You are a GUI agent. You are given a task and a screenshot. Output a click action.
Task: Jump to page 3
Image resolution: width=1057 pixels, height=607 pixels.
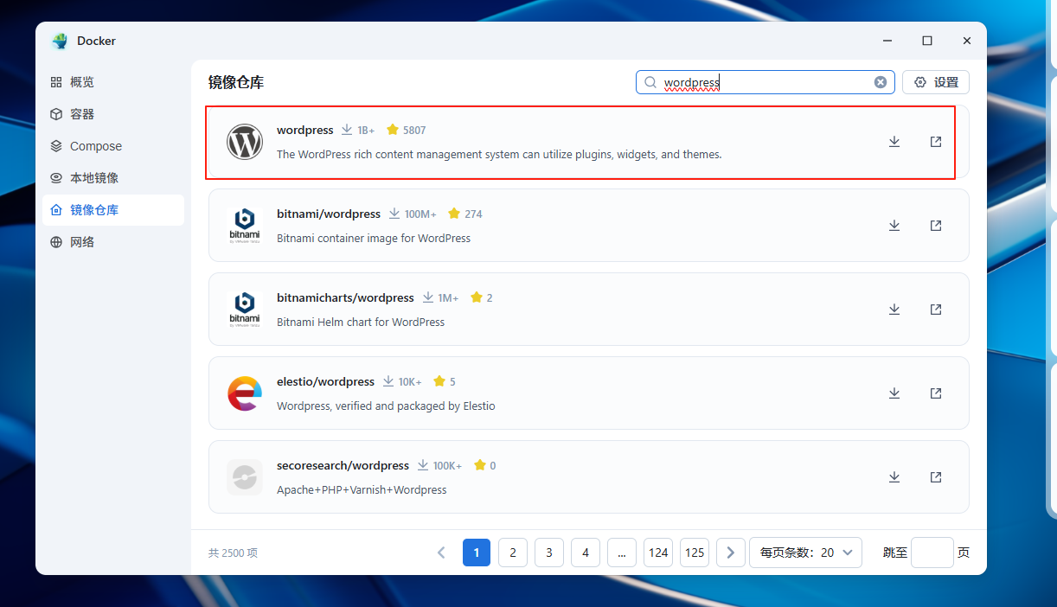[549, 553]
